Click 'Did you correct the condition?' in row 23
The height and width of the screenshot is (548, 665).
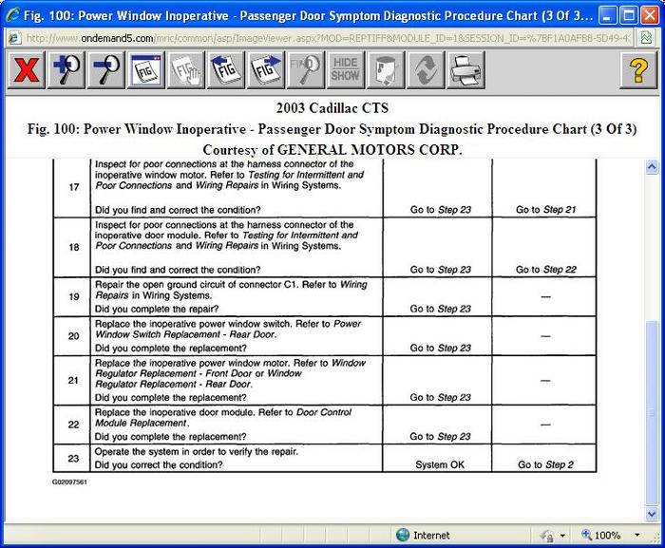click(159, 464)
